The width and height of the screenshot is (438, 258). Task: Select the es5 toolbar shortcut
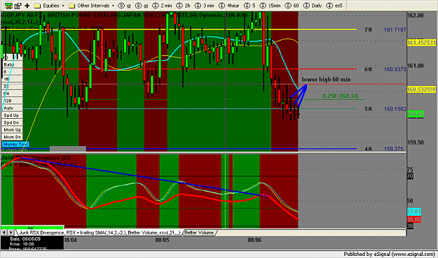[x=334, y=6]
